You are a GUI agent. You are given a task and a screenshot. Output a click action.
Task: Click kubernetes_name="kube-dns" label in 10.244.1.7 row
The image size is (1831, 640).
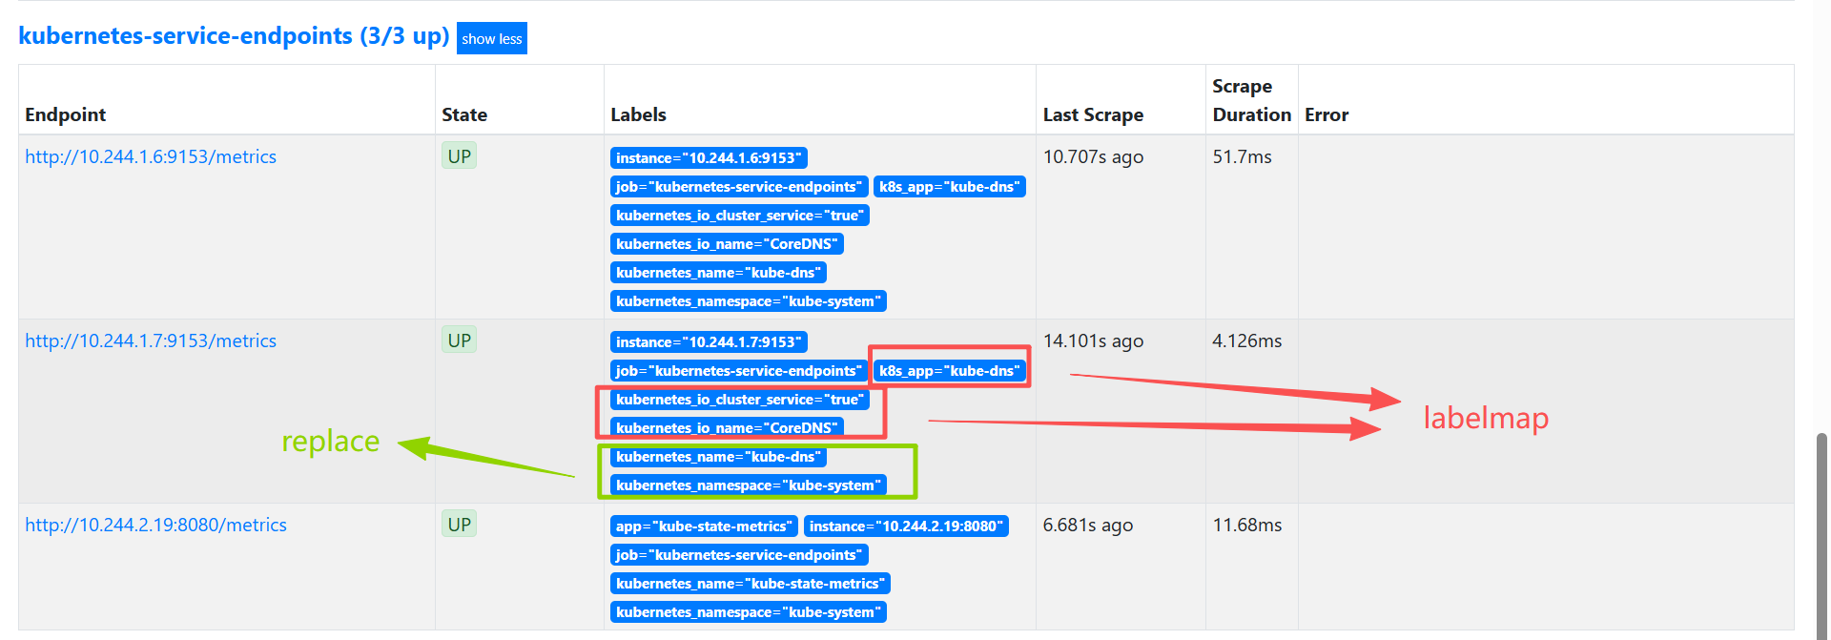[x=718, y=457]
